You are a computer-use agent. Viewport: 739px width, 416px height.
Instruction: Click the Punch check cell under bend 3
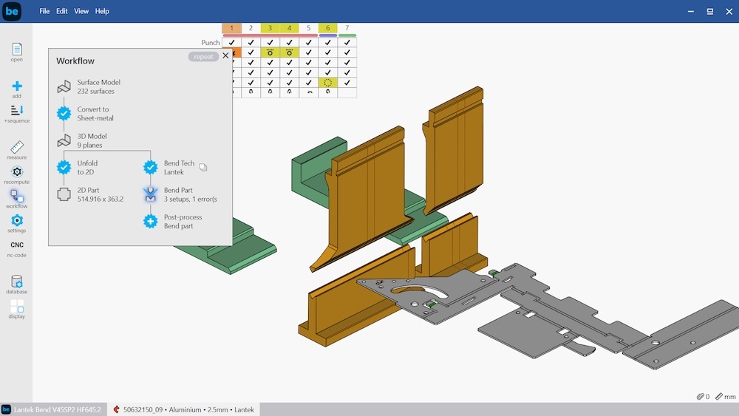coord(270,42)
